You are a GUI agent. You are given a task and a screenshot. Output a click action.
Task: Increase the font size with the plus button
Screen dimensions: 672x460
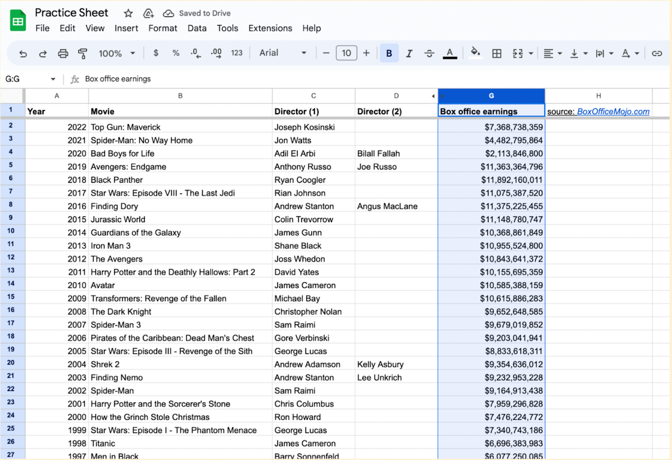point(366,53)
